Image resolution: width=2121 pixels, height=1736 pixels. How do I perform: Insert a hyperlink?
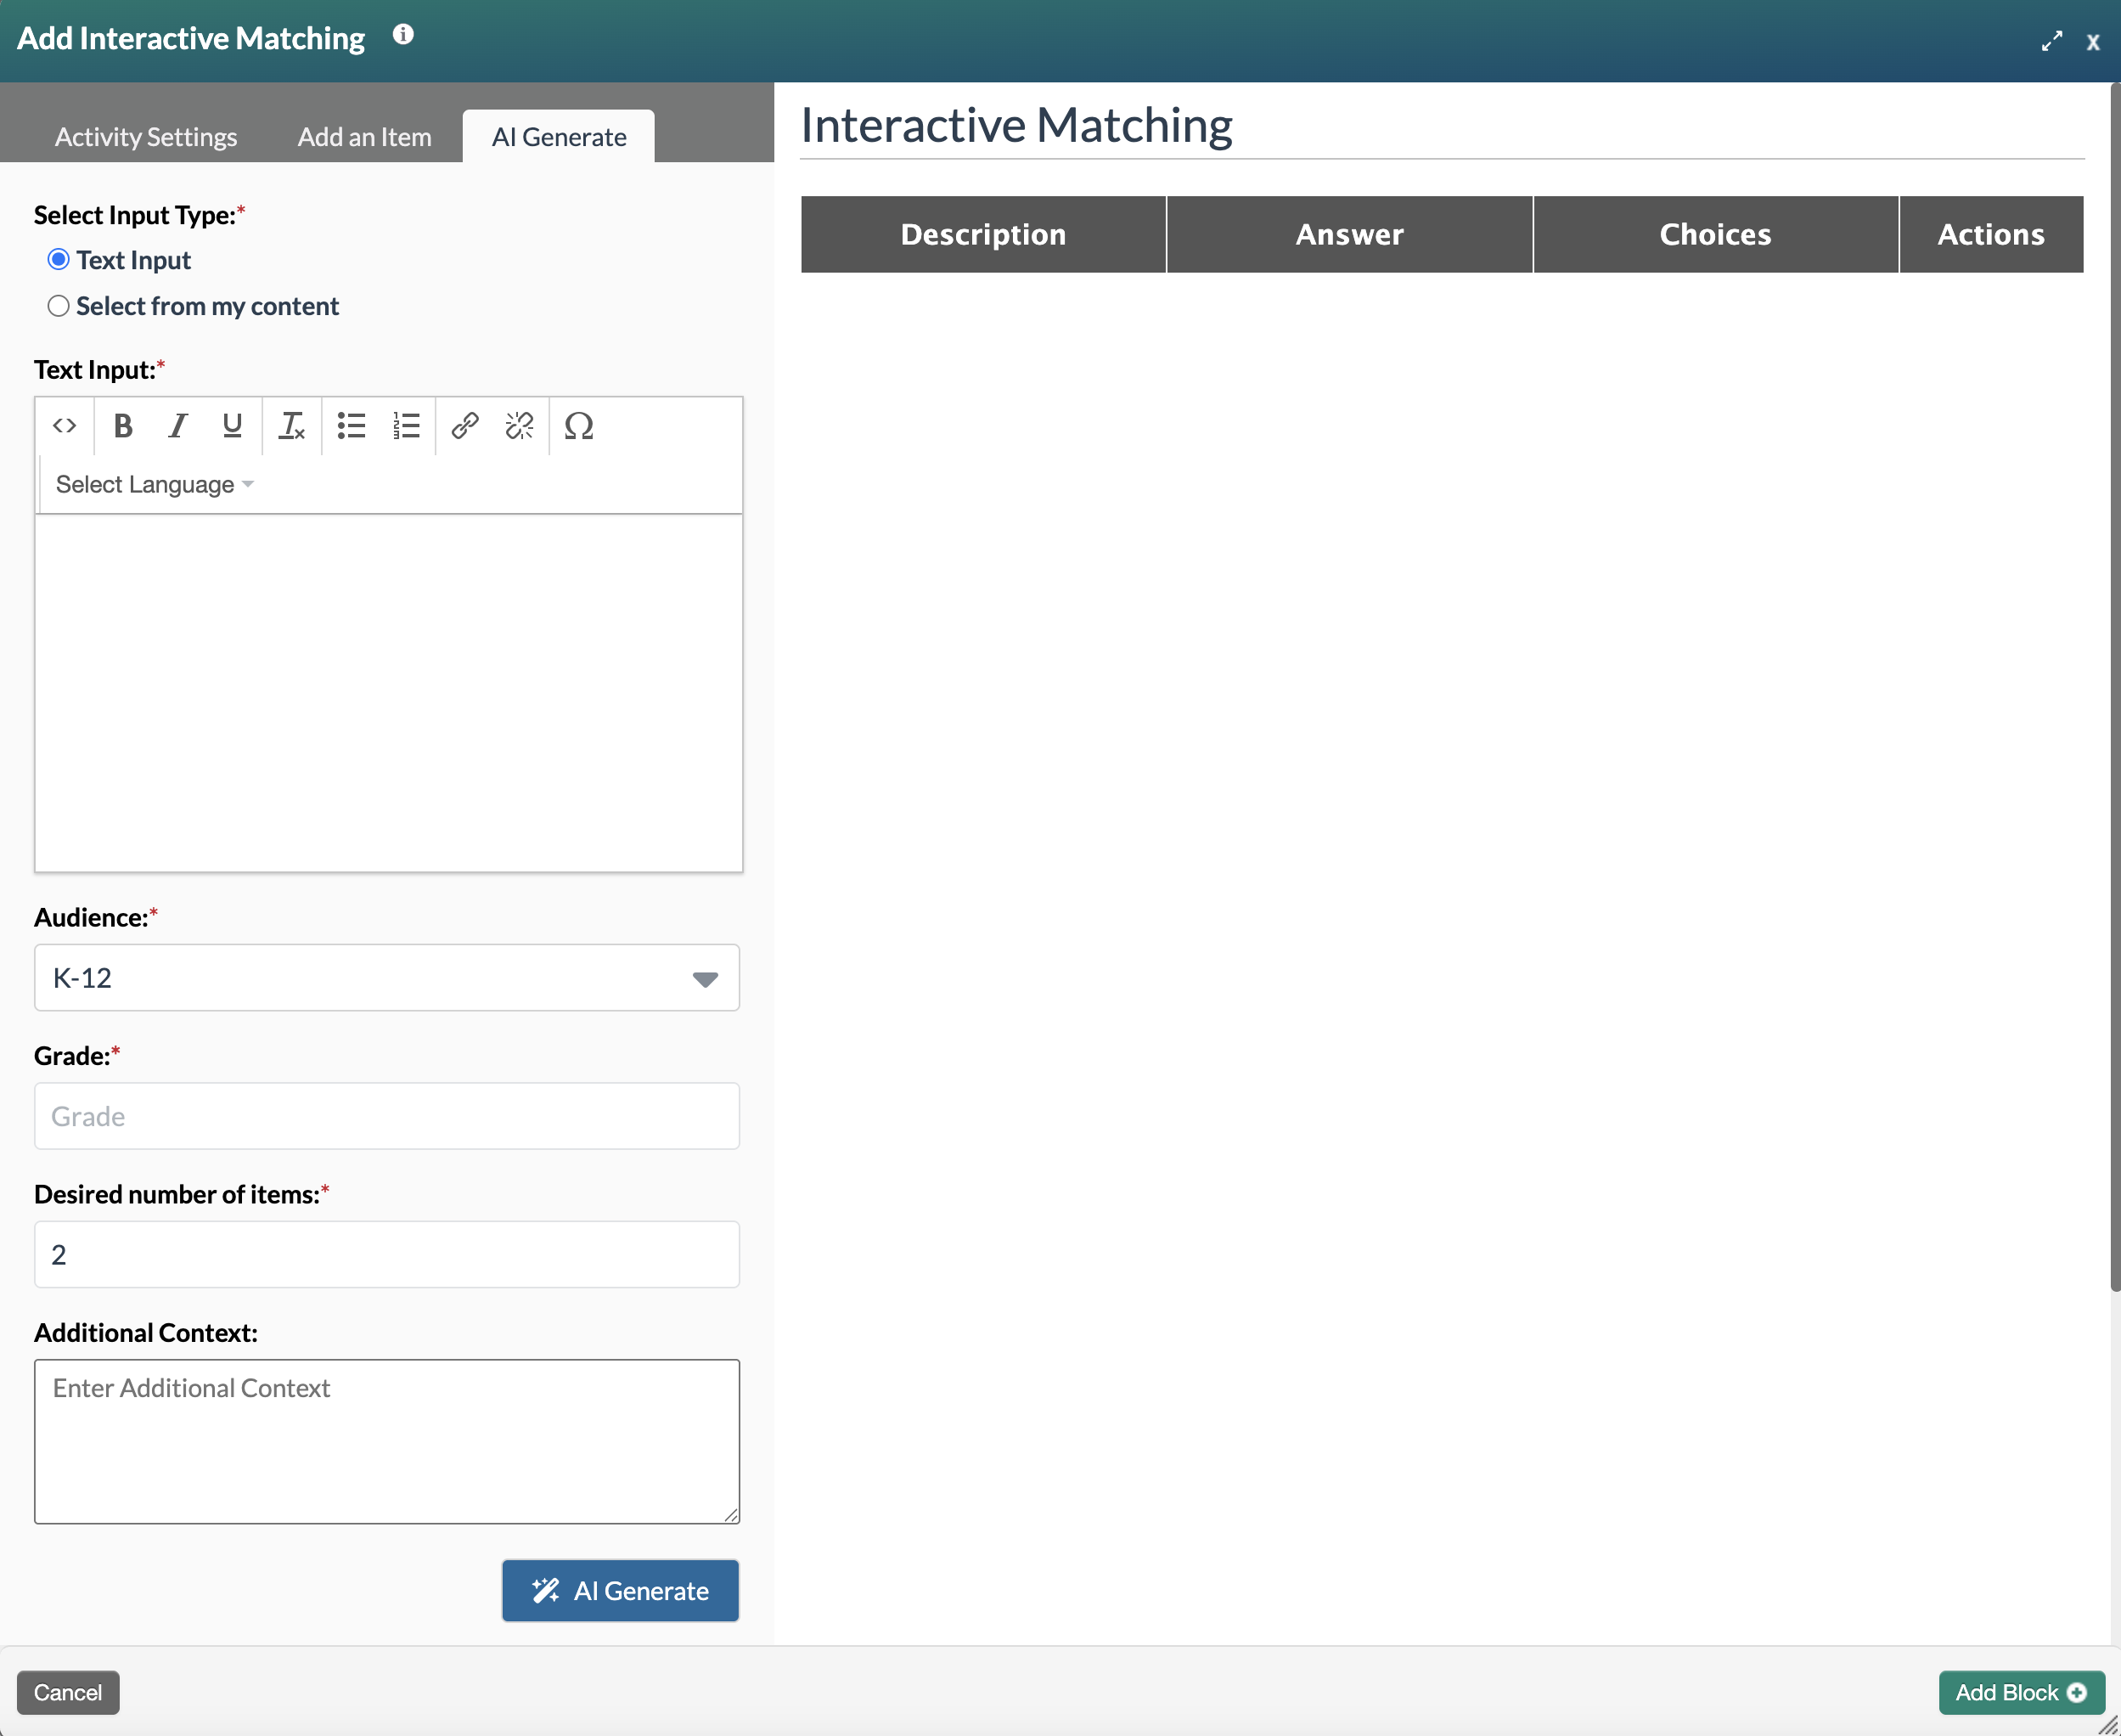[x=464, y=426]
